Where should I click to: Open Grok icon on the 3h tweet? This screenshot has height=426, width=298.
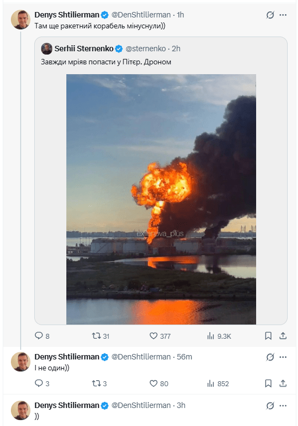270,406
